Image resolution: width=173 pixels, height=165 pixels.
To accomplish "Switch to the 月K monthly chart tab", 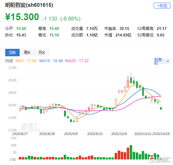I will [x=42, y=52].
